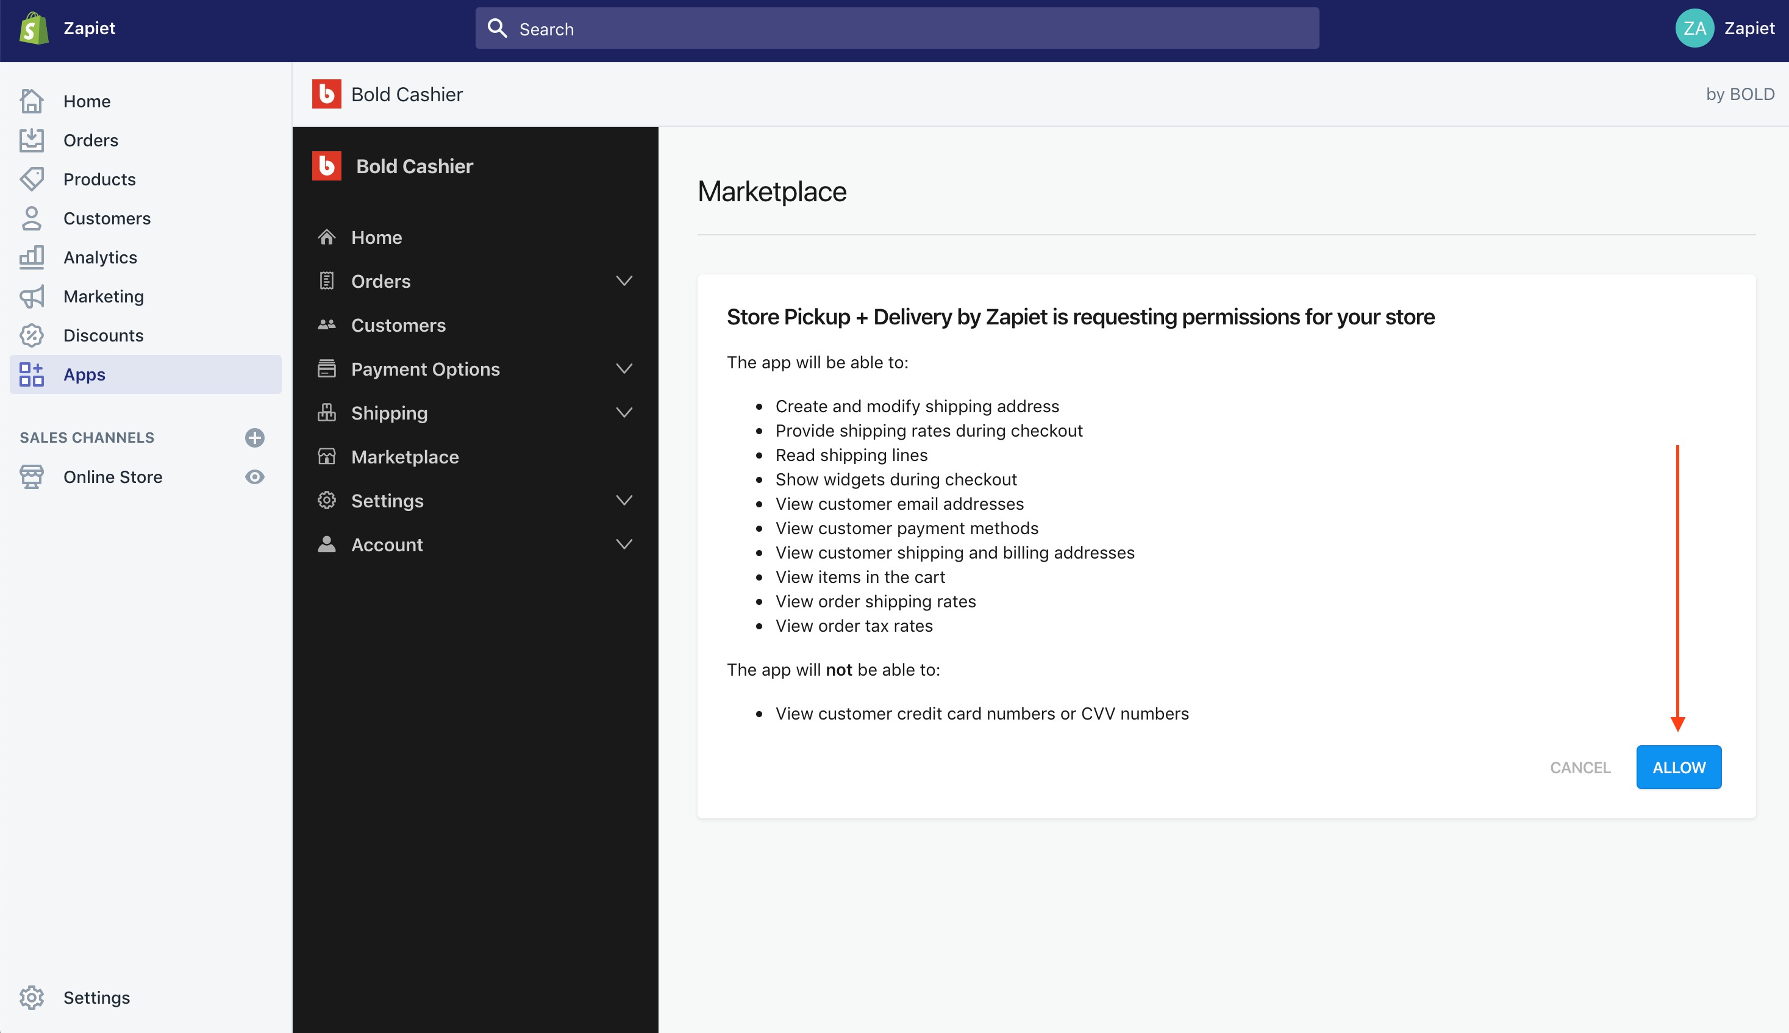Expand Payment Options chevron

click(624, 369)
